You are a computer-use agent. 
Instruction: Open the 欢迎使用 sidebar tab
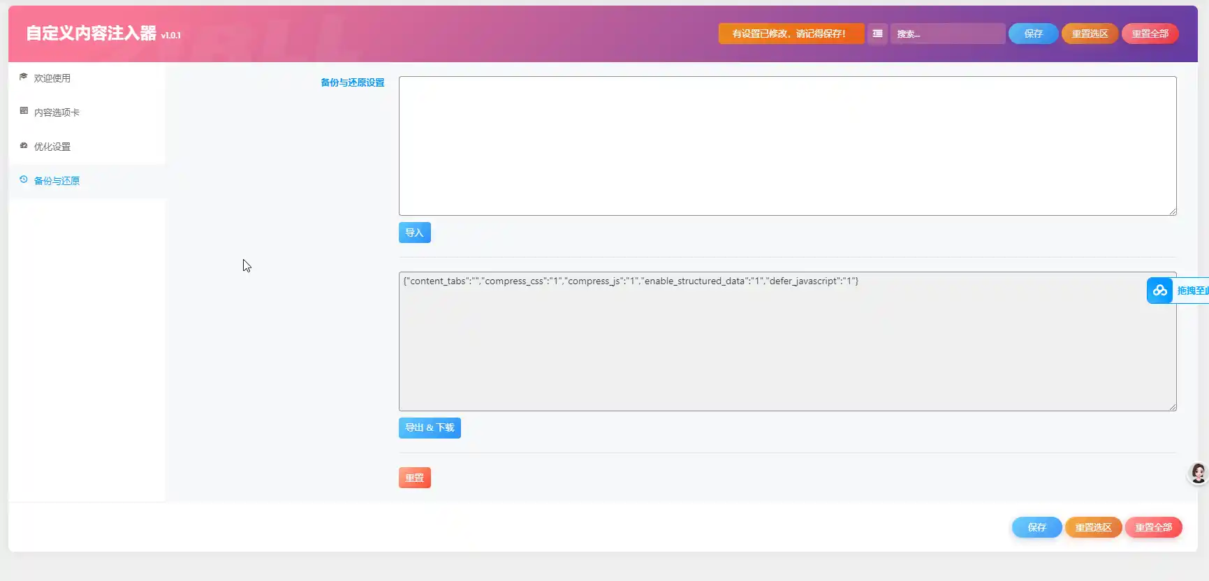tap(52, 78)
